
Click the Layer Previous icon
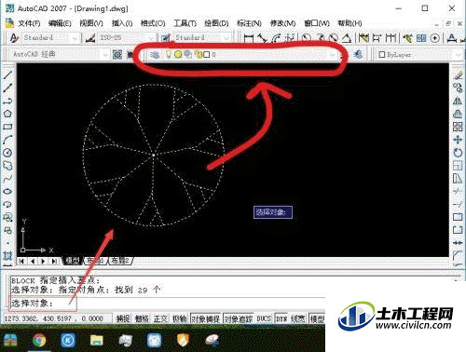(358, 55)
